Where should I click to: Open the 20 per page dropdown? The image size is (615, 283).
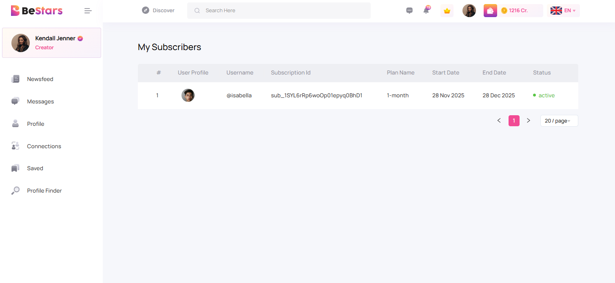point(559,121)
